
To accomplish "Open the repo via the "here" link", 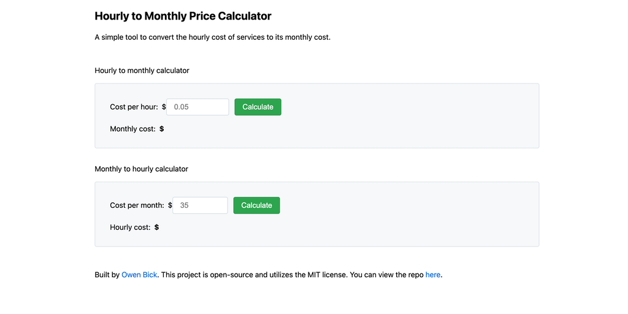I will [x=433, y=275].
